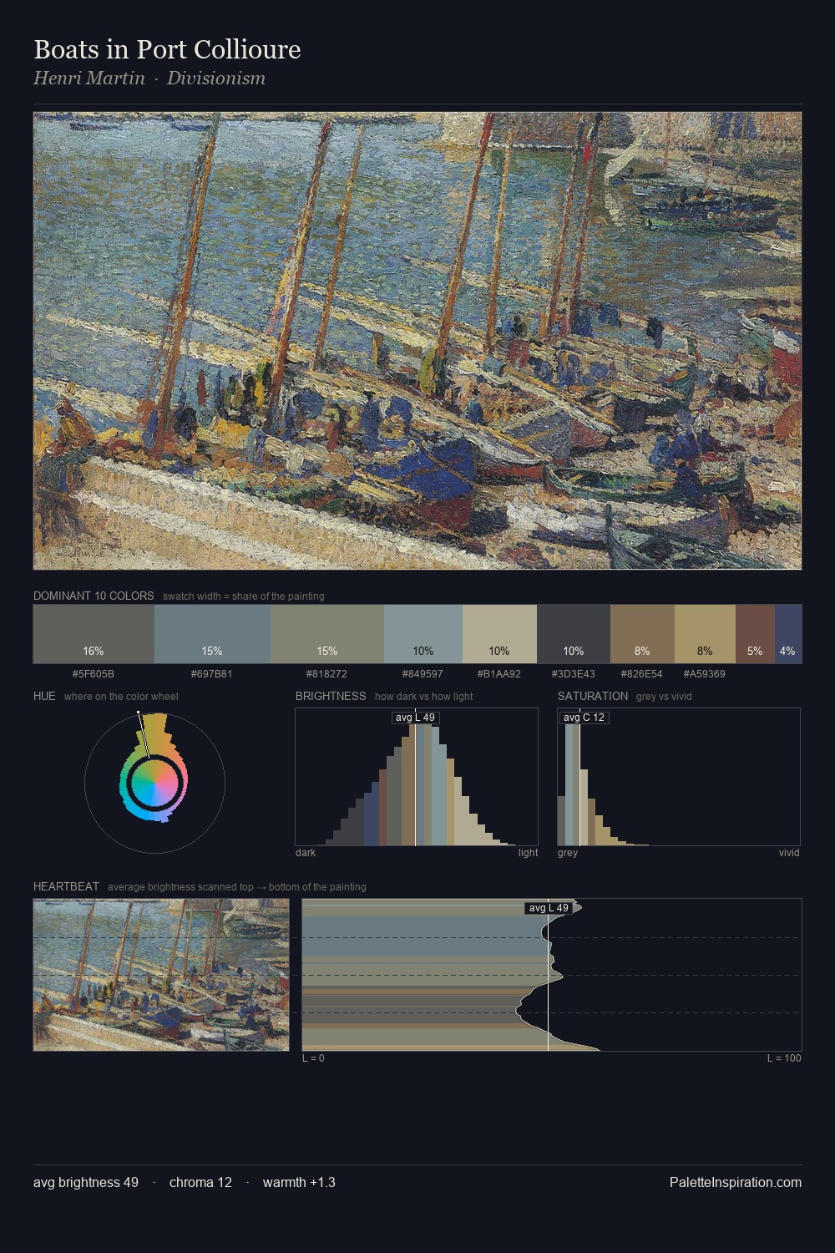Click the 16% swatch colored #5F605B

pos(94,634)
